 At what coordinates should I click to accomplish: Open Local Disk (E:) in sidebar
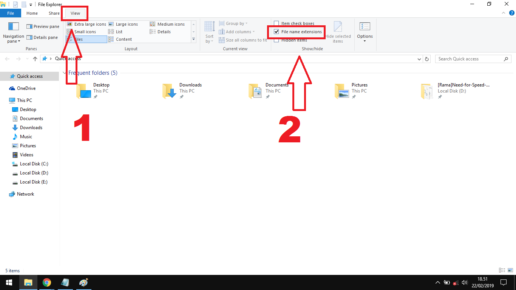(34, 182)
